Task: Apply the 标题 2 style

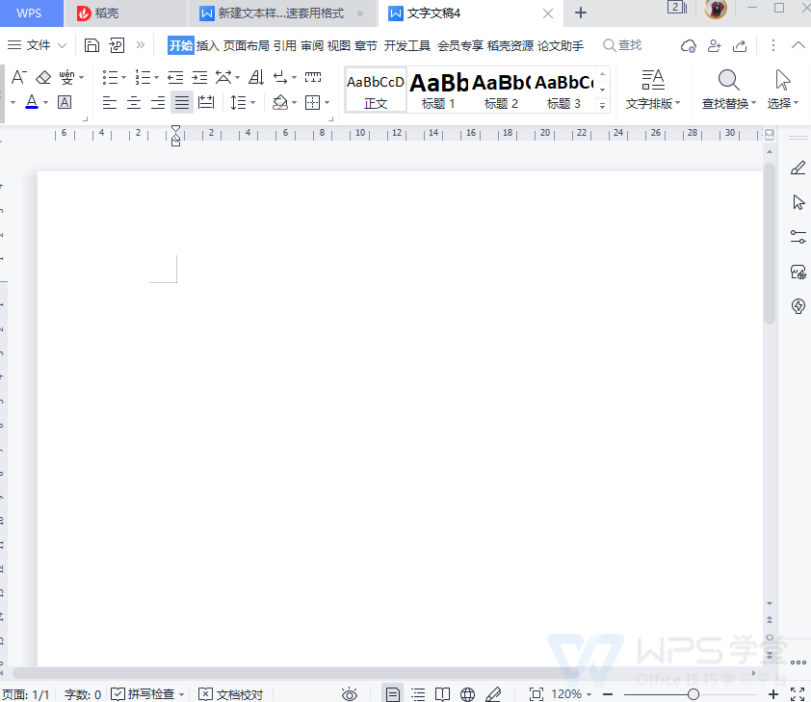Action: coord(501,90)
